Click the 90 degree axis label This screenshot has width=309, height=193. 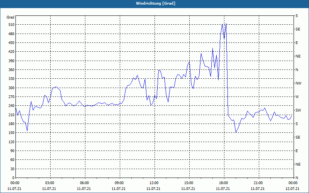(13, 151)
